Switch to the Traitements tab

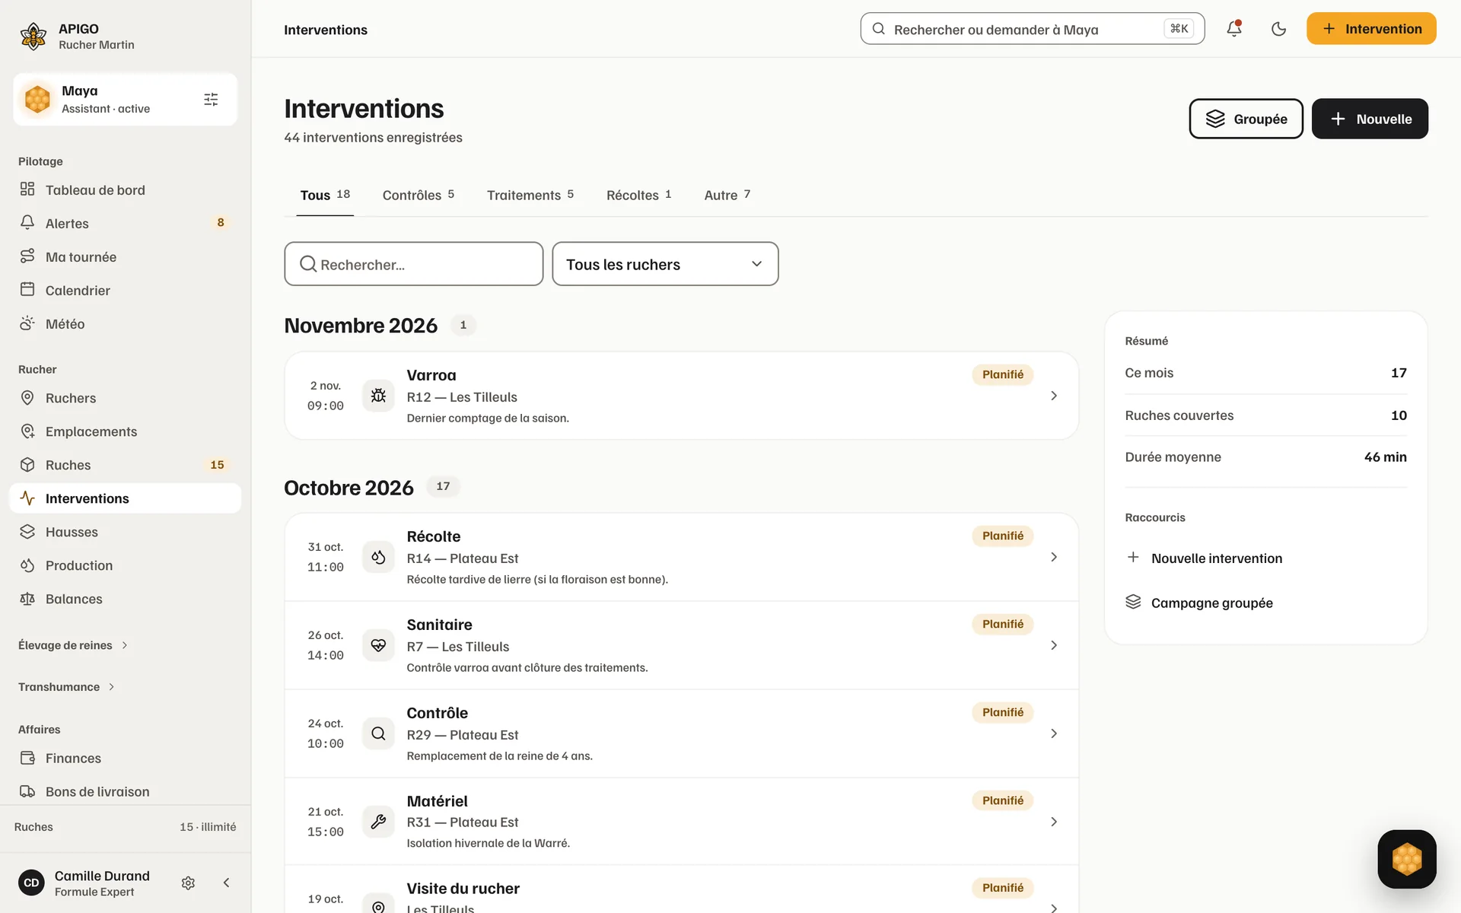(530, 195)
